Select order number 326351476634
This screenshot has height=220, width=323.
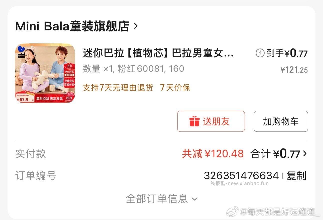pos(241,176)
